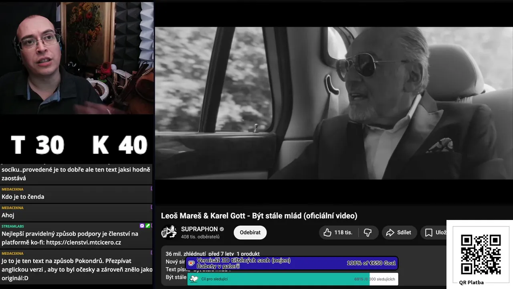Click the 36 mil. zhlédnutí description line

(212, 254)
